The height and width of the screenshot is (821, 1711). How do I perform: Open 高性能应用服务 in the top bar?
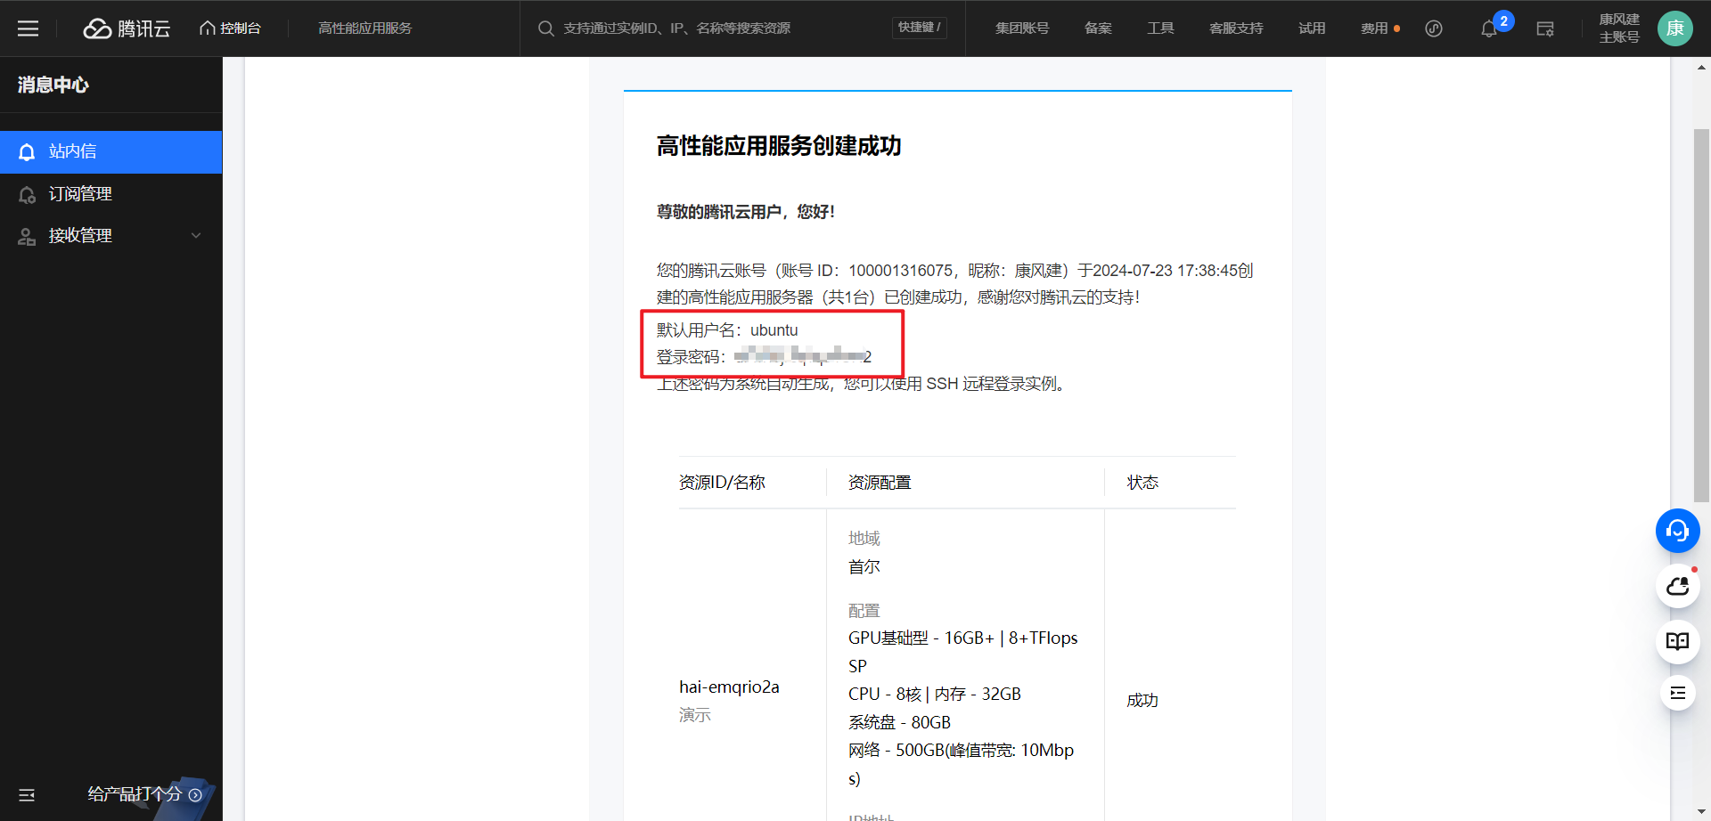[365, 28]
